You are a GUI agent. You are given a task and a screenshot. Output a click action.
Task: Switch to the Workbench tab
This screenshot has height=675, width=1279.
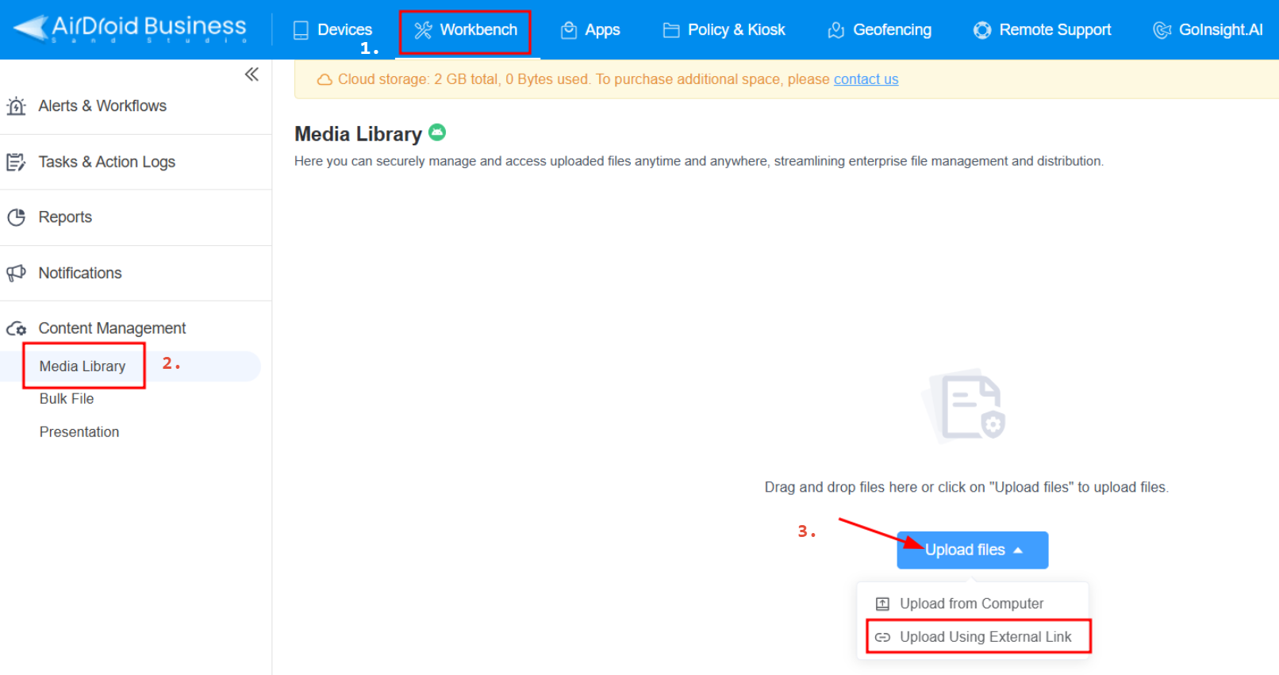[x=466, y=30]
